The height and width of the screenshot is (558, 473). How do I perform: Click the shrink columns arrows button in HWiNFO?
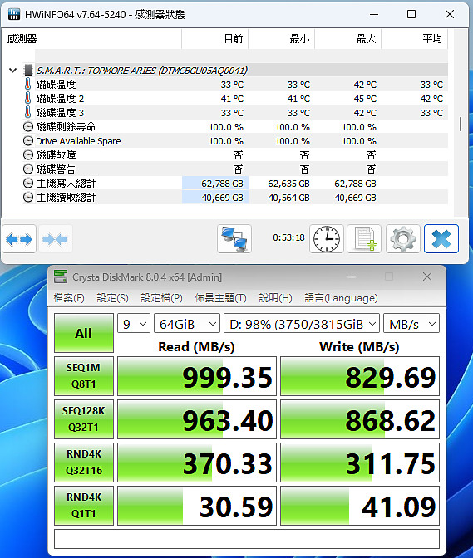click(x=55, y=239)
